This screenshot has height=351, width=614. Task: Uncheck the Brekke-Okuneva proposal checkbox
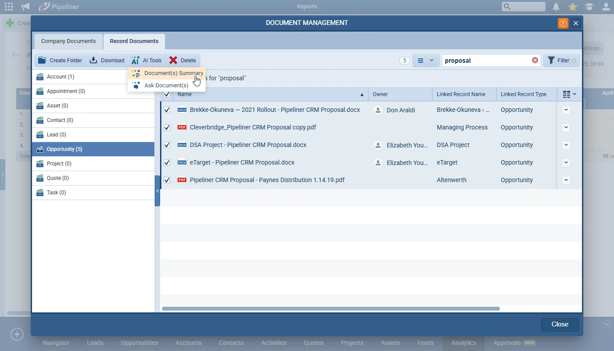[x=167, y=110]
